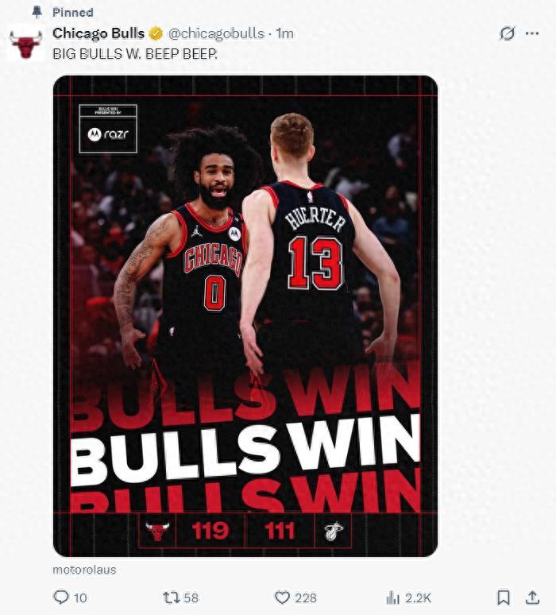
Task: Click the pin icon next to Pinned
Action: [37, 12]
